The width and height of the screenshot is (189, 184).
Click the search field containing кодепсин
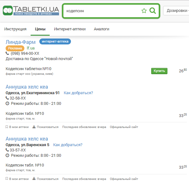click(102, 11)
